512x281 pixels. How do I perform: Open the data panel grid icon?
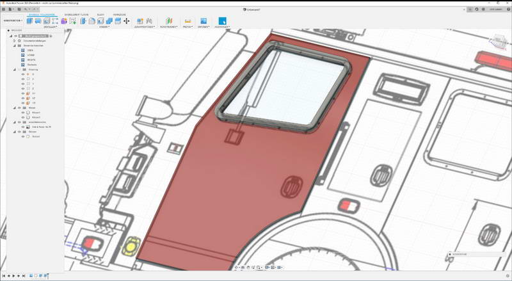pyautogui.click(x=4, y=10)
